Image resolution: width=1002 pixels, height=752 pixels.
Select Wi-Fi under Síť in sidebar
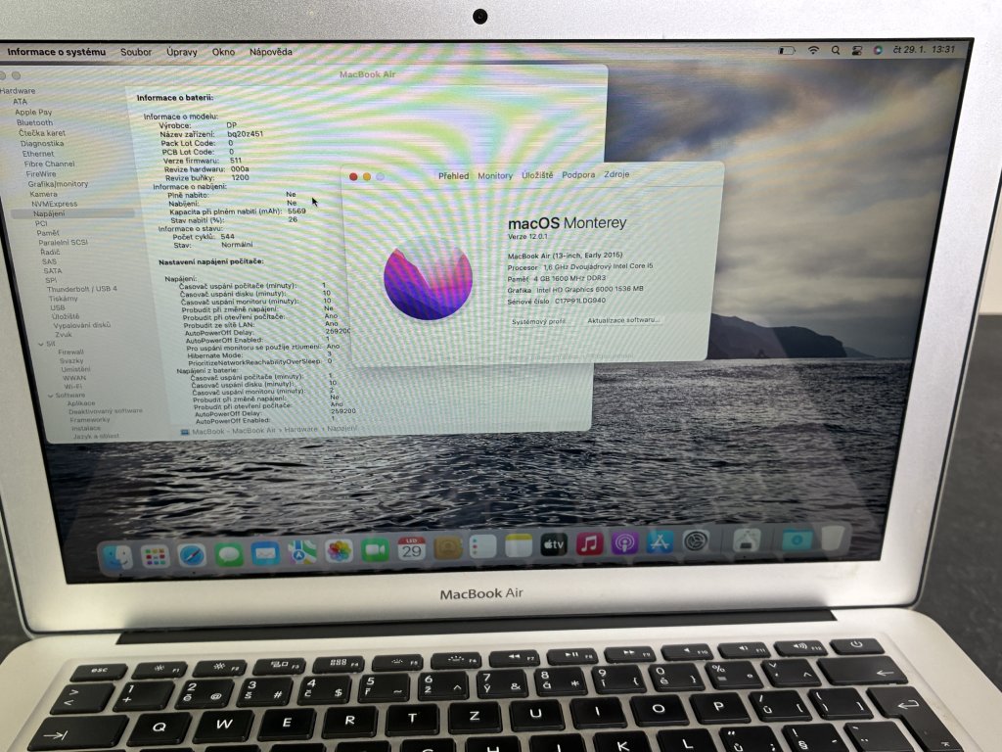pyautogui.click(x=72, y=386)
